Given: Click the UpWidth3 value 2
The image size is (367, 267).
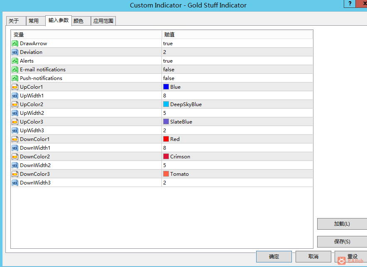Looking at the screenshot, I should coord(164,131).
